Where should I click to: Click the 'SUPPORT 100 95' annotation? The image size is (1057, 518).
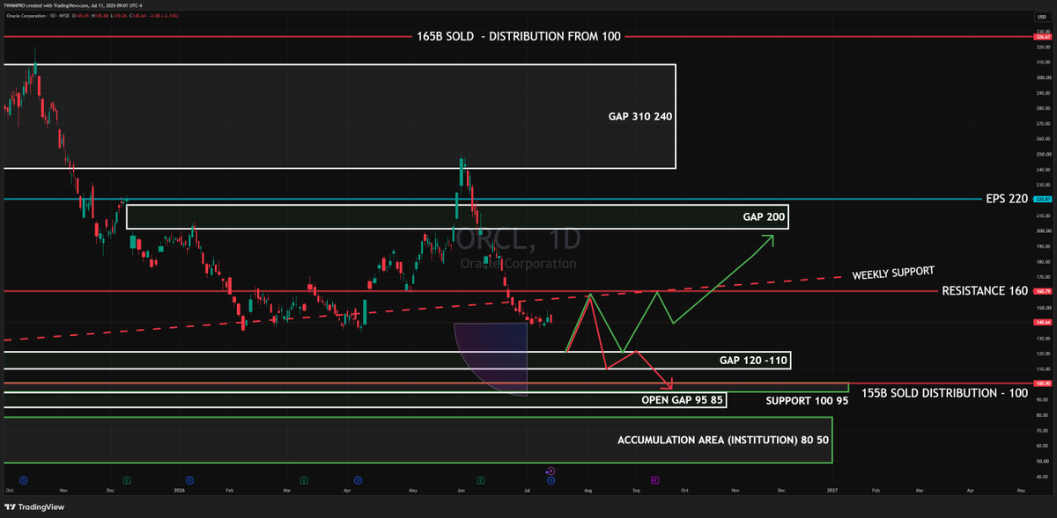(806, 399)
